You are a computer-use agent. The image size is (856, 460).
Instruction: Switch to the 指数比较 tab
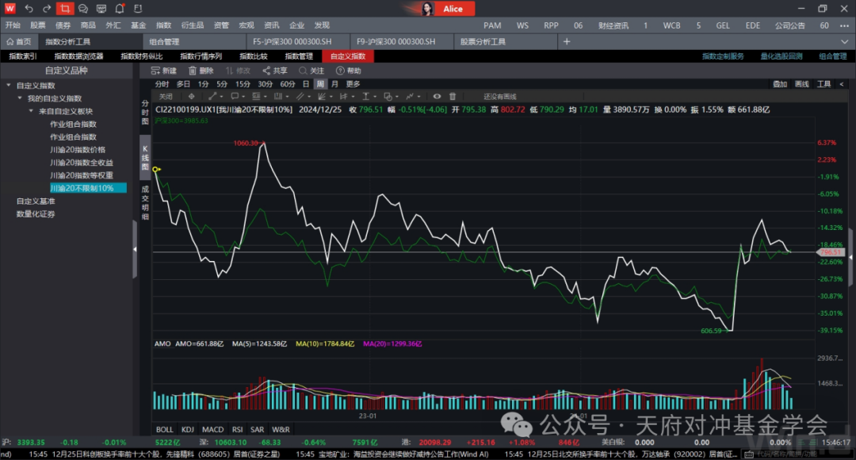click(254, 56)
